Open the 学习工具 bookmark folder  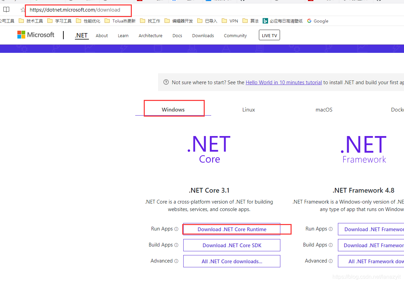[x=60, y=21]
